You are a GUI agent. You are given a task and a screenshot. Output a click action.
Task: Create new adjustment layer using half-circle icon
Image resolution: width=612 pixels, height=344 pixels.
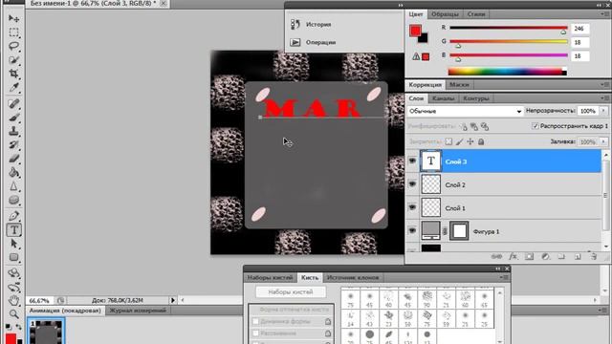(545, 256)
